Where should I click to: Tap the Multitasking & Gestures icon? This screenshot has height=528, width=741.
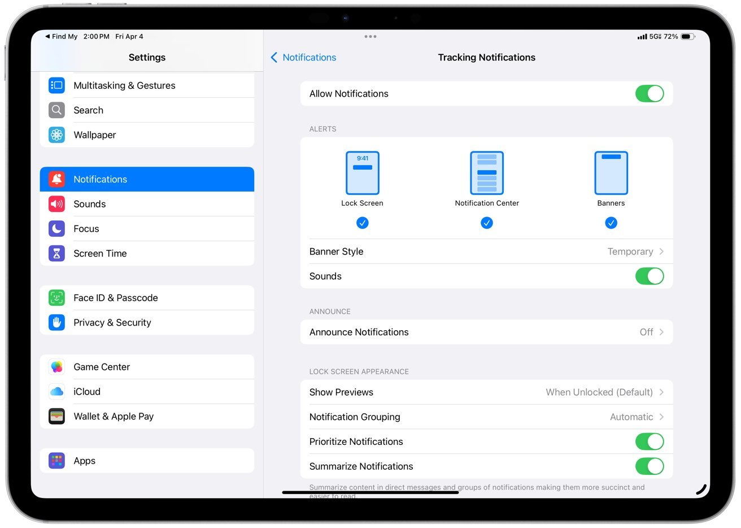click(56, 85)
